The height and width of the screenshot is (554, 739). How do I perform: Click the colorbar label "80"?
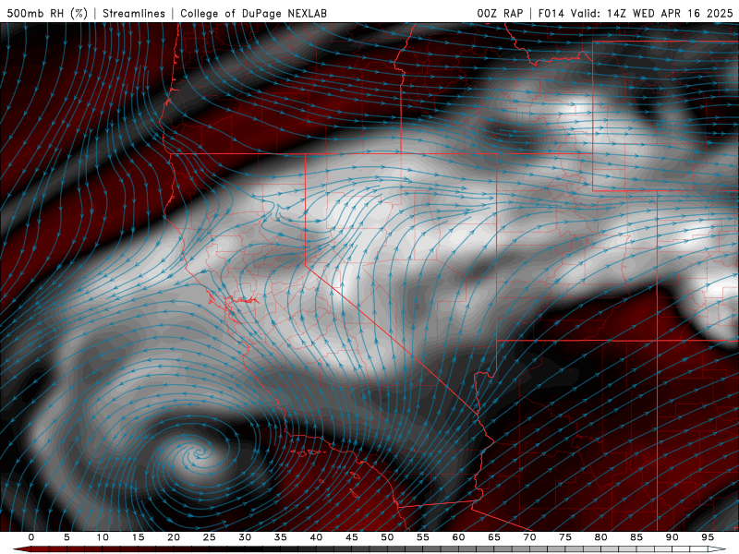pyautogui.click(x=600, y=537)
